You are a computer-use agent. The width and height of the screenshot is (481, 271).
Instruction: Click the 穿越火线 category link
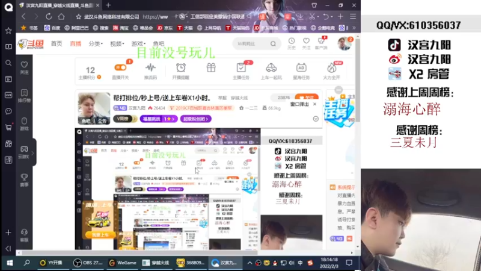239,98
